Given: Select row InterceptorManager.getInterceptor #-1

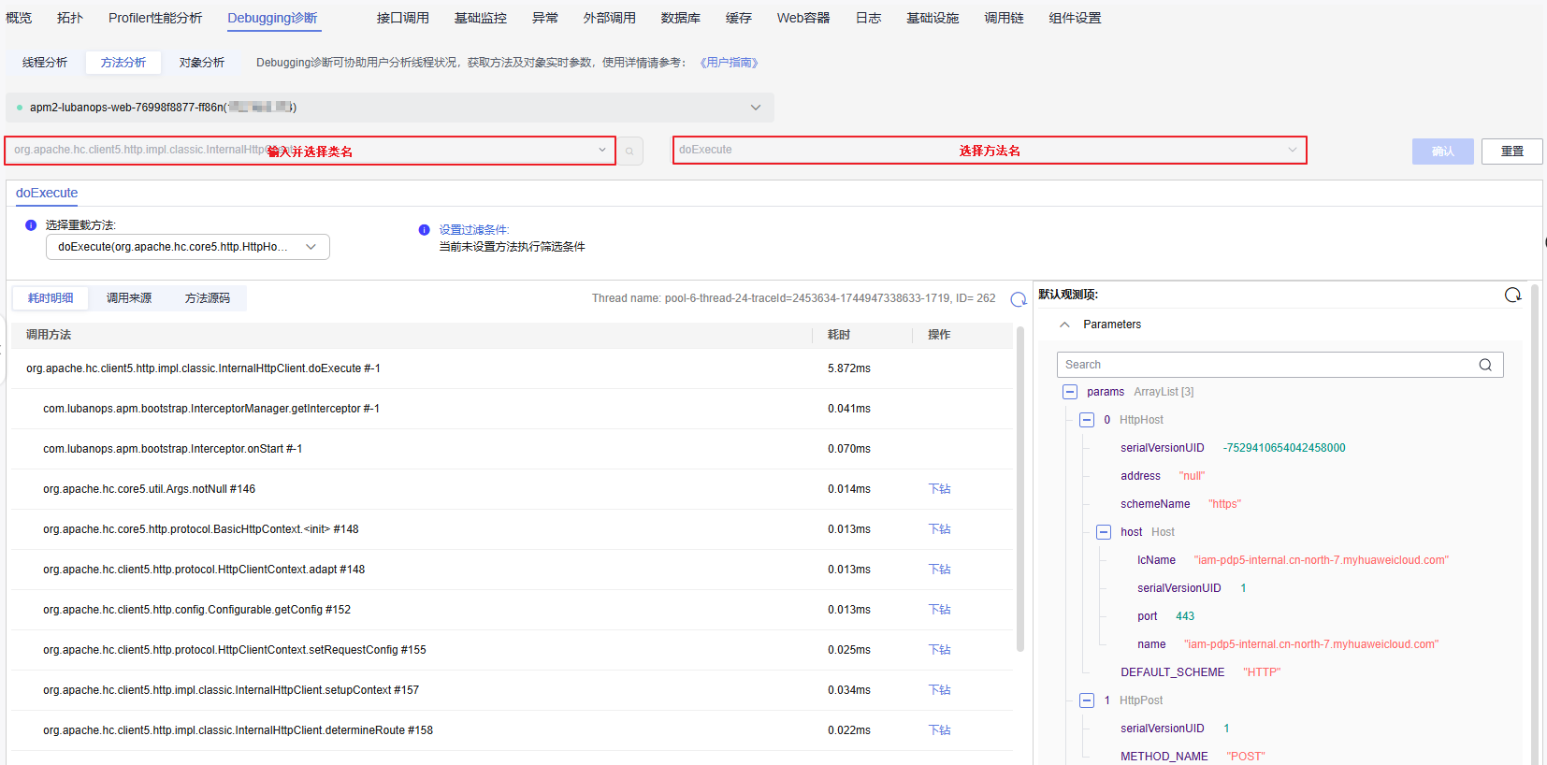Looking at the screenshot, I should pos(512,409).
